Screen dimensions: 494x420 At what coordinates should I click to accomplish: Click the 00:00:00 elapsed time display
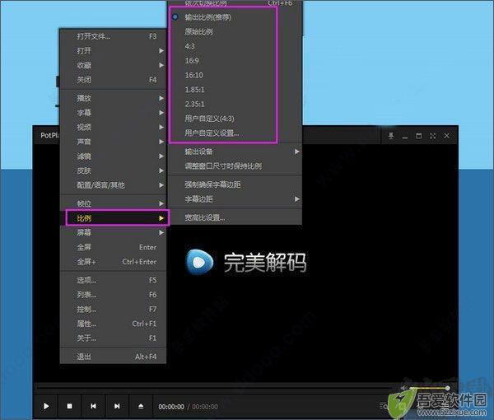click(x=171, y=407)
